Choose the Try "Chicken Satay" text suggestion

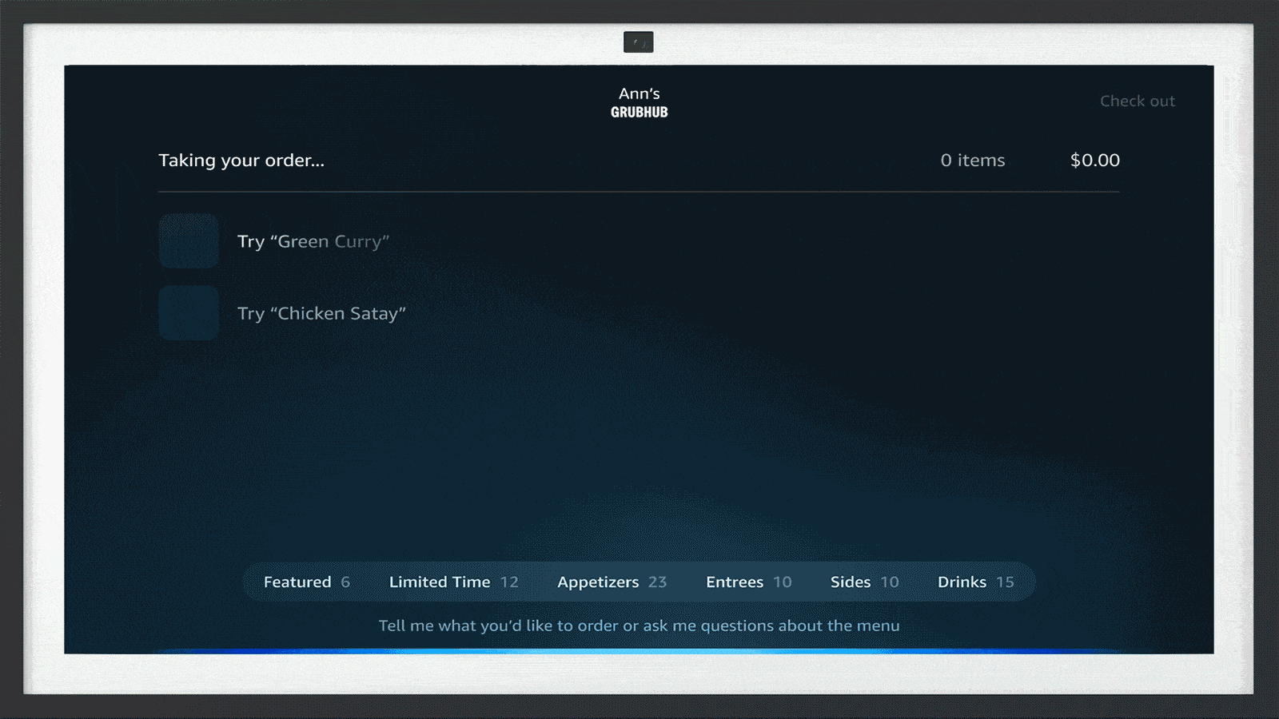tap(321, 313)
